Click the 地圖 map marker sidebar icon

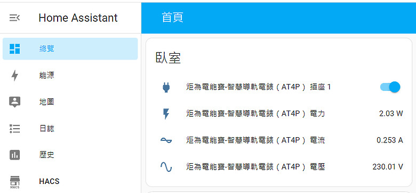[14, 102]
